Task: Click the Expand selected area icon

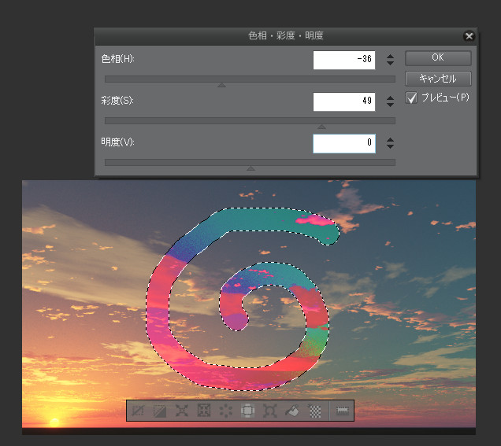Action: pyautogui.click(x=182, y=411)
